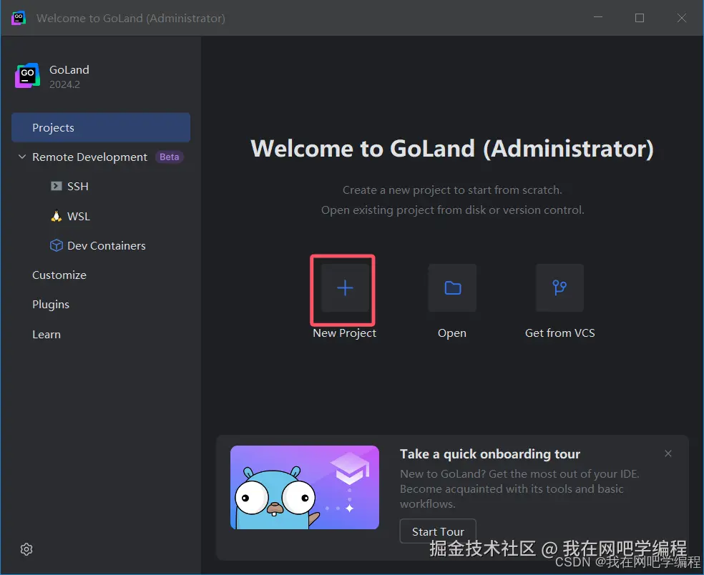Select Dev Containers from sidebar list
704x575 pixels.
[105, 245]
